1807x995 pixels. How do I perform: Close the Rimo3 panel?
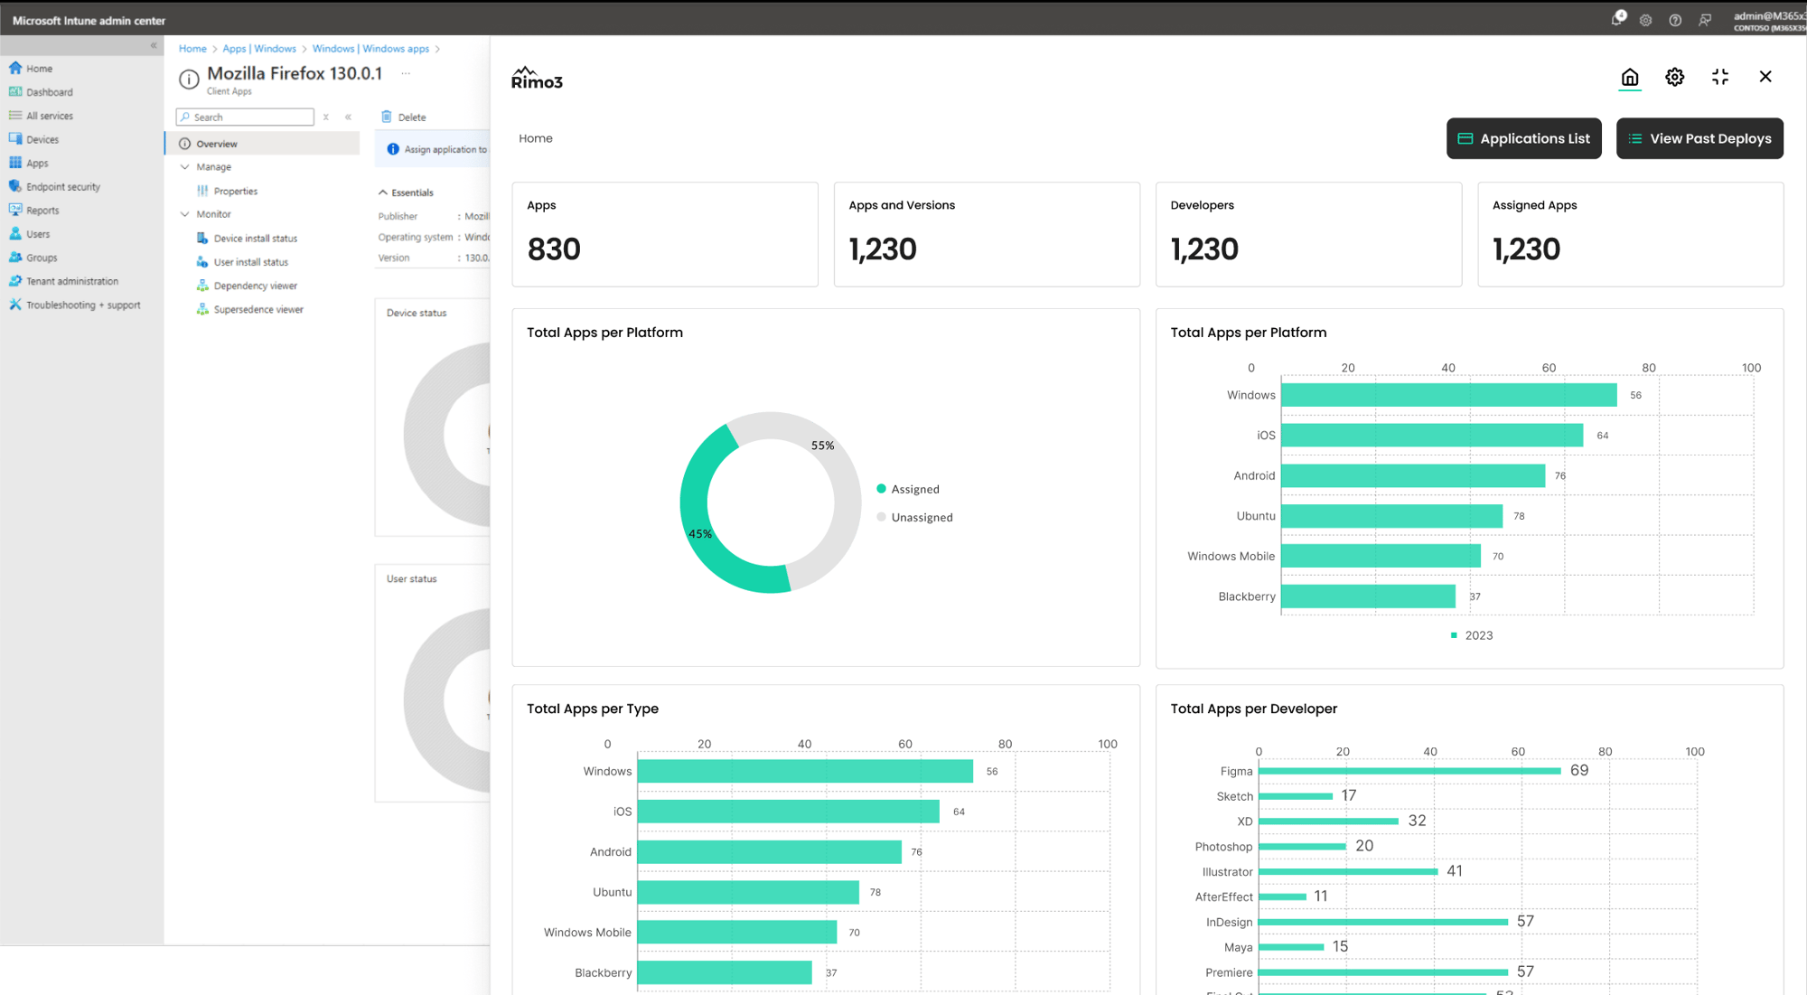pyautogui.click(x=1765, y=77)
